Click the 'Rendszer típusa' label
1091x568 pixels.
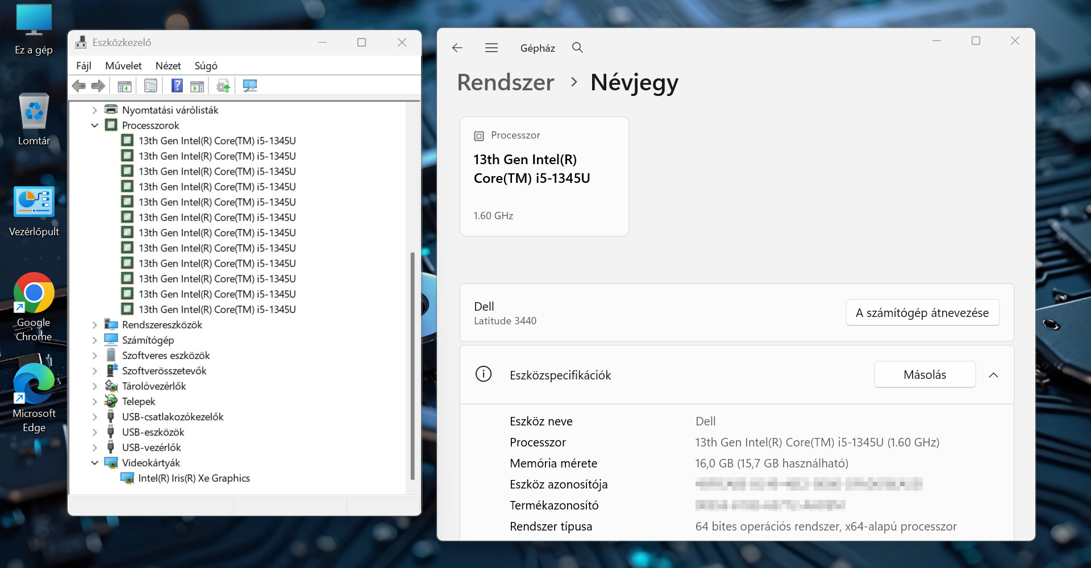(x=551, y=527)
